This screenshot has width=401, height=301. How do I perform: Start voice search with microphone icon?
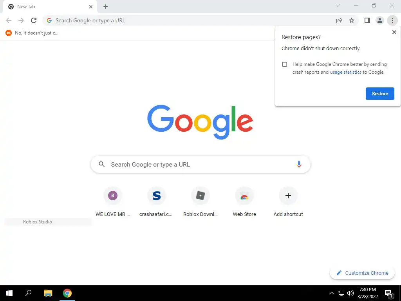coord(299,164)
